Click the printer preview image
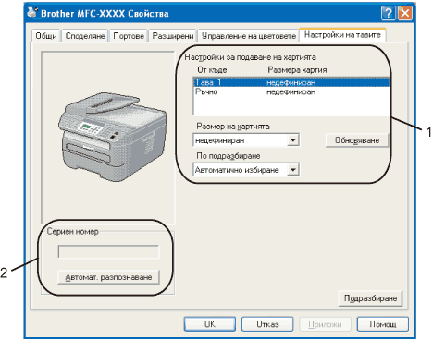 (113, 136)
